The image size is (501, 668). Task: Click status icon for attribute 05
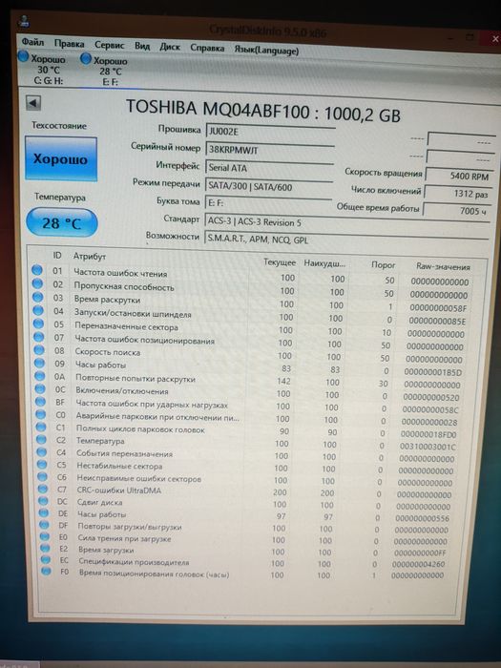(38, 324)
